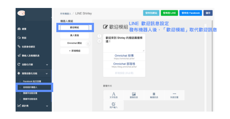This screenshot has width=230, height=119.
Task: Open the 總覽 dashboard icon
Action: (x=19, y=29)
